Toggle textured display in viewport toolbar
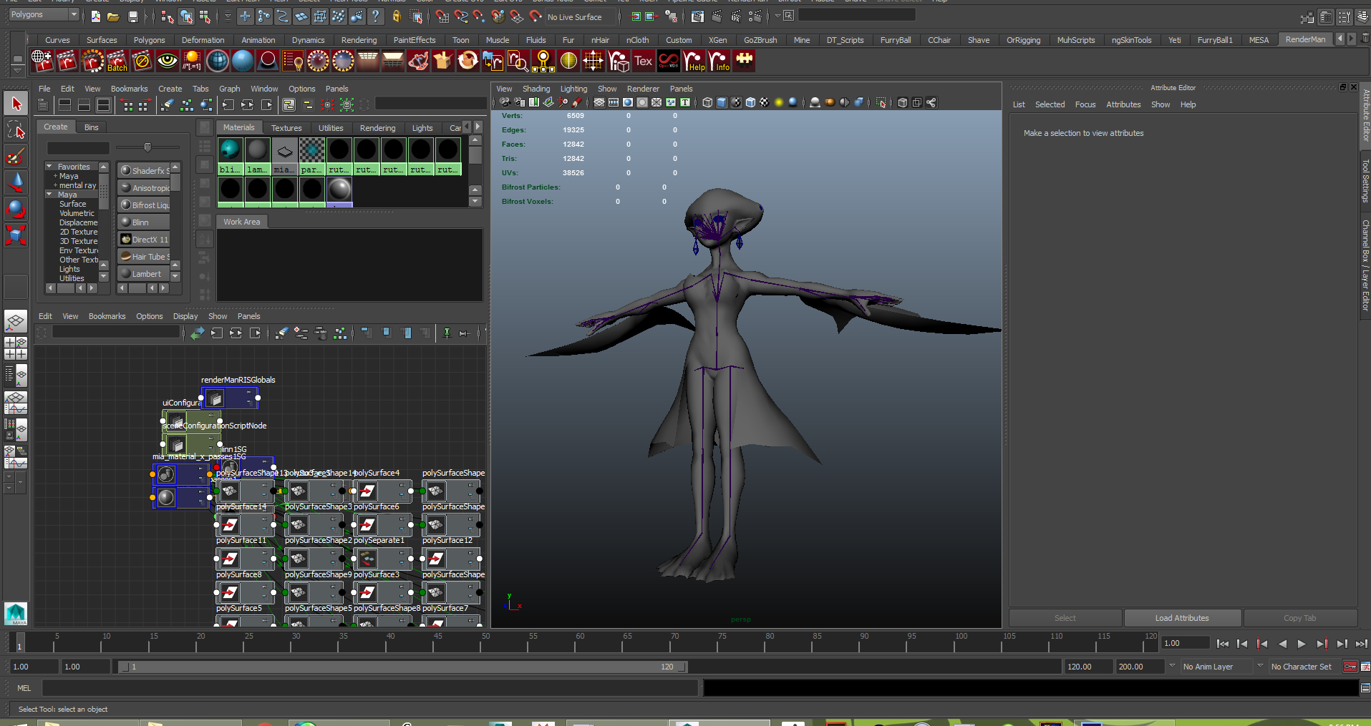The height and width of the screenshot is (726, 1371). pyautogui.click(x=765, y=103)
